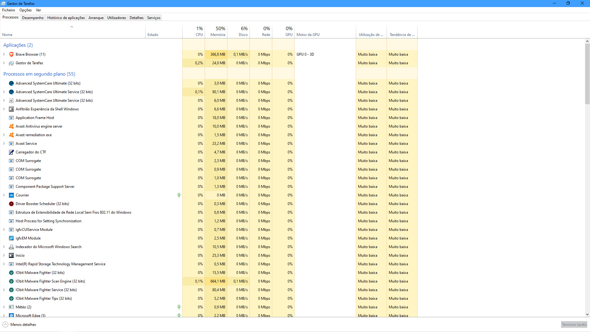Expand the Gestor de Tarefas entry
590x332 pixels.
[4, 63]
